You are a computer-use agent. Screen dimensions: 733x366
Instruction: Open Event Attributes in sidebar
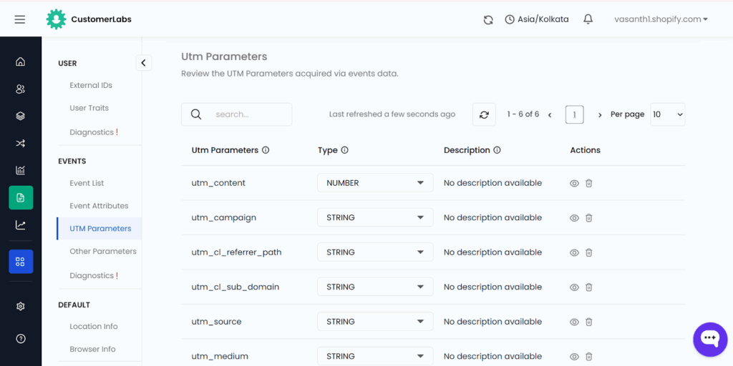99,206
